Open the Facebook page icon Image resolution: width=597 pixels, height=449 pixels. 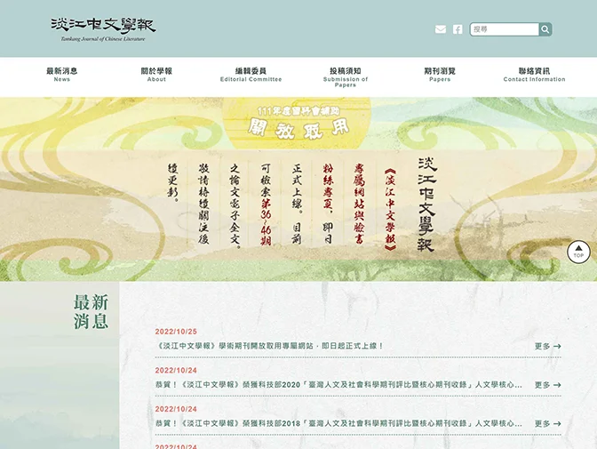point(458,29)
